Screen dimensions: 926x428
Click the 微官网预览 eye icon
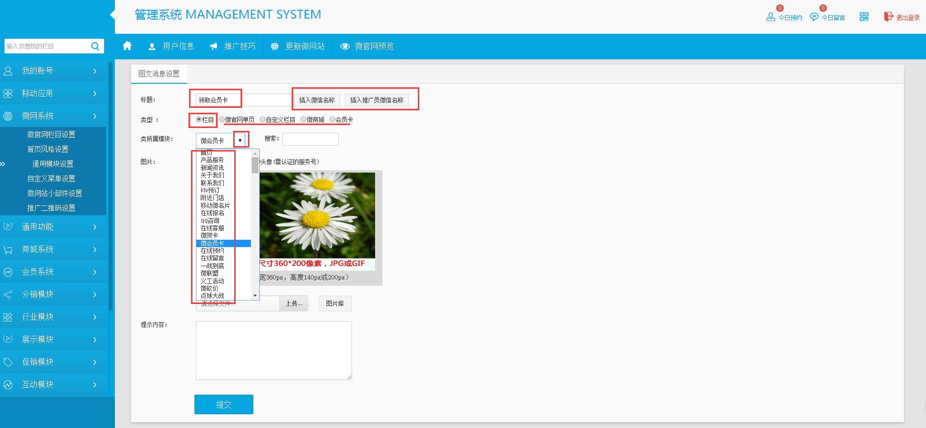pos(345,46)
